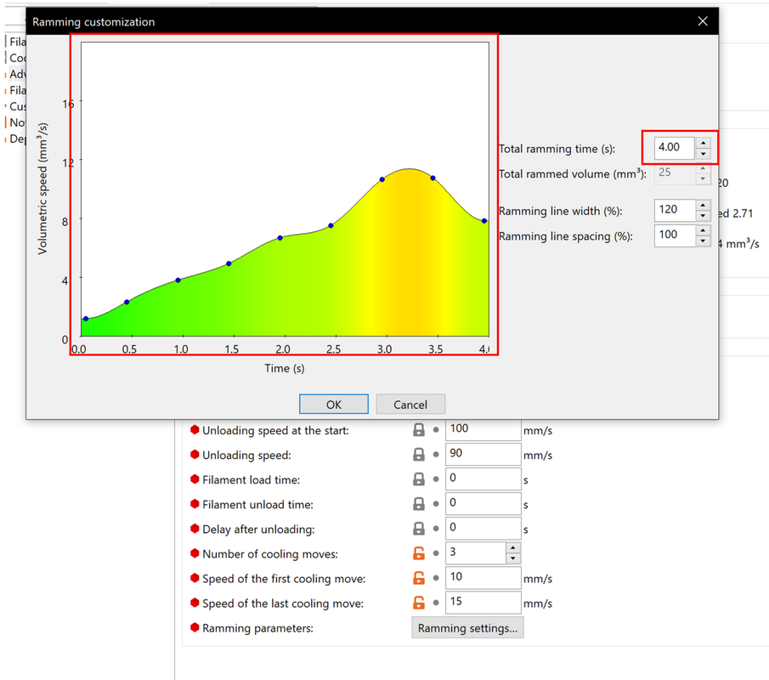Close the Ramming customization dialog
The width and height of the screenshot is (769, 680).
click(x=703, y=21)
